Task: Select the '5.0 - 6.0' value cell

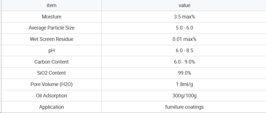Action: pyautogui.click(x=184, y=28)
